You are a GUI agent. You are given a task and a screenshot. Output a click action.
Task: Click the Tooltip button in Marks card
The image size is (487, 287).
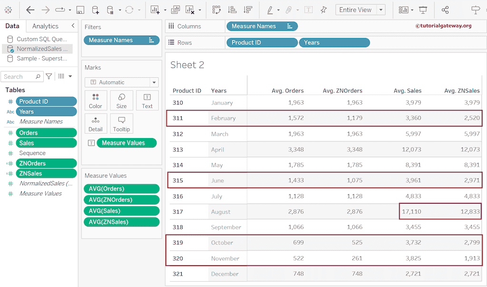(x=121, y=124)
